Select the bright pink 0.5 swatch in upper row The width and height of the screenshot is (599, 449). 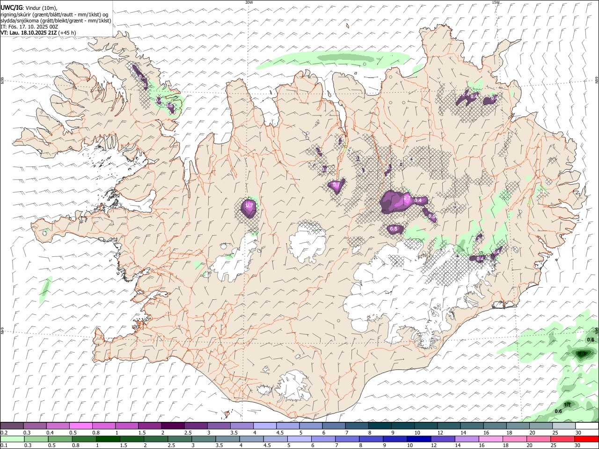pyautogui.click(x=80, y=426)
